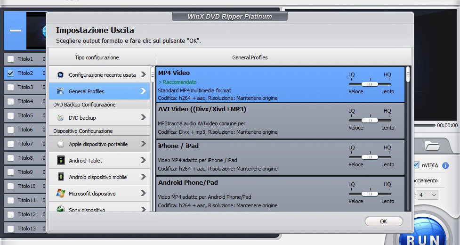460x245 pixels.
Task: Toggle the nVIDIA hardware acceleration checkbox
Action: coord(416,165)
